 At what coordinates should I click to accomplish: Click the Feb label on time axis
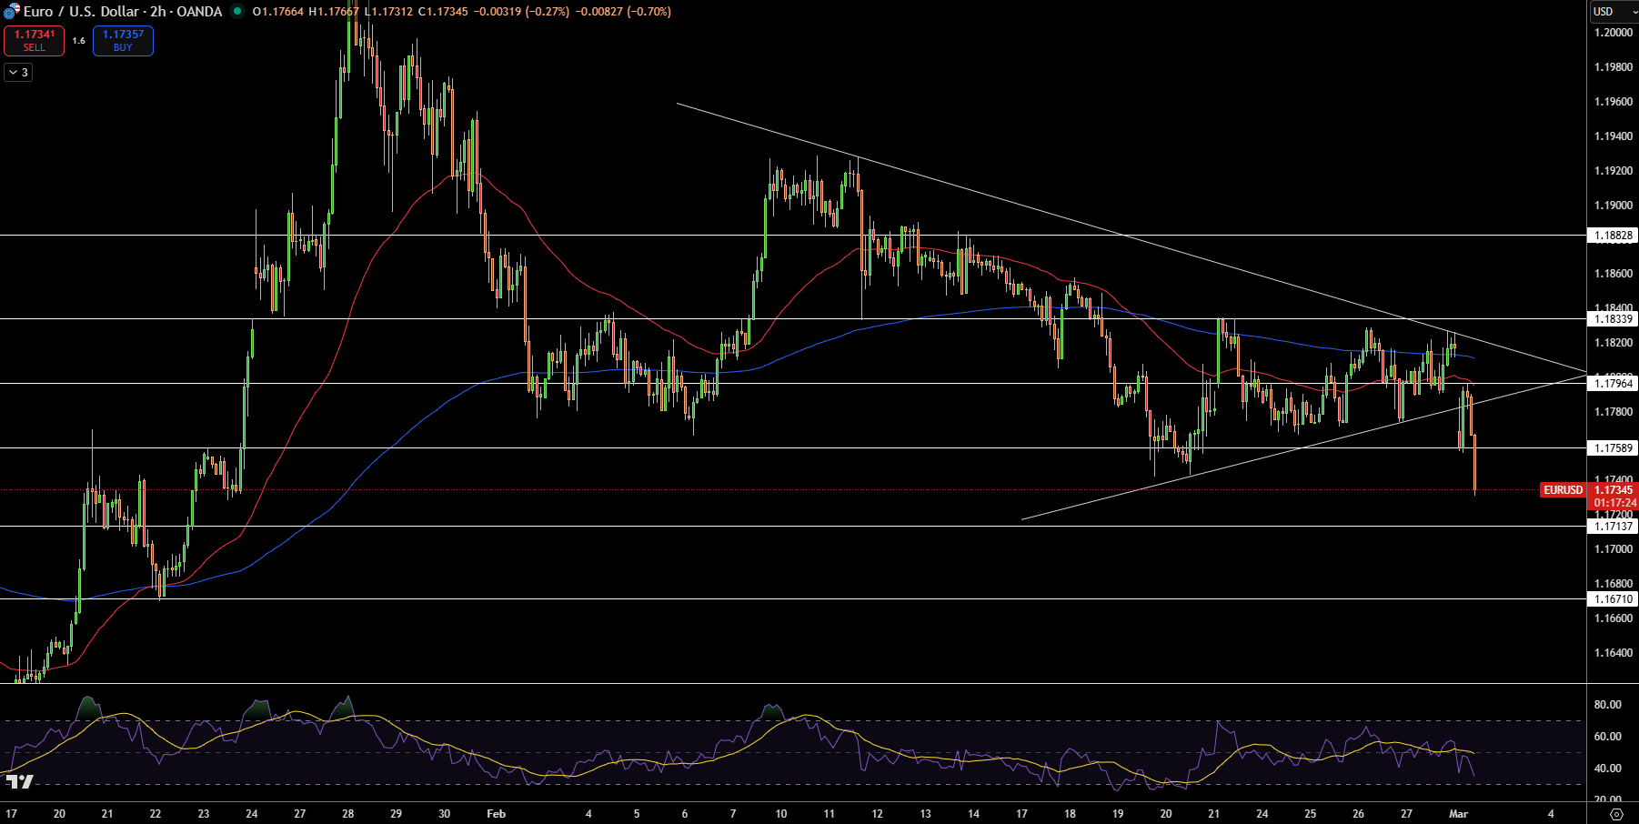496,814
